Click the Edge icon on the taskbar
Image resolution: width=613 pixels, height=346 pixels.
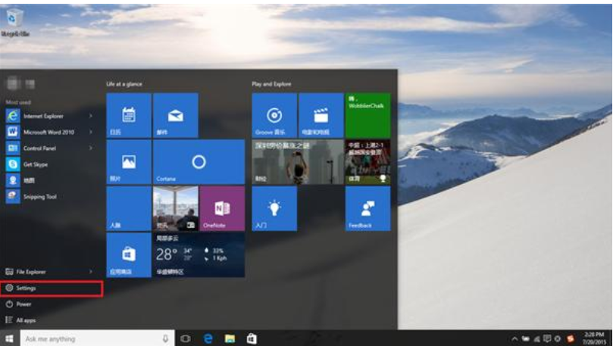tap(208, 338)
